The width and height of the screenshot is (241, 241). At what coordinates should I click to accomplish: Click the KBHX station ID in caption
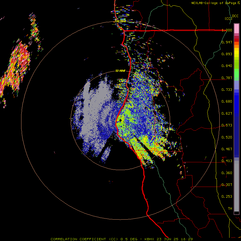pyautogui.click(x=150, y=239)
